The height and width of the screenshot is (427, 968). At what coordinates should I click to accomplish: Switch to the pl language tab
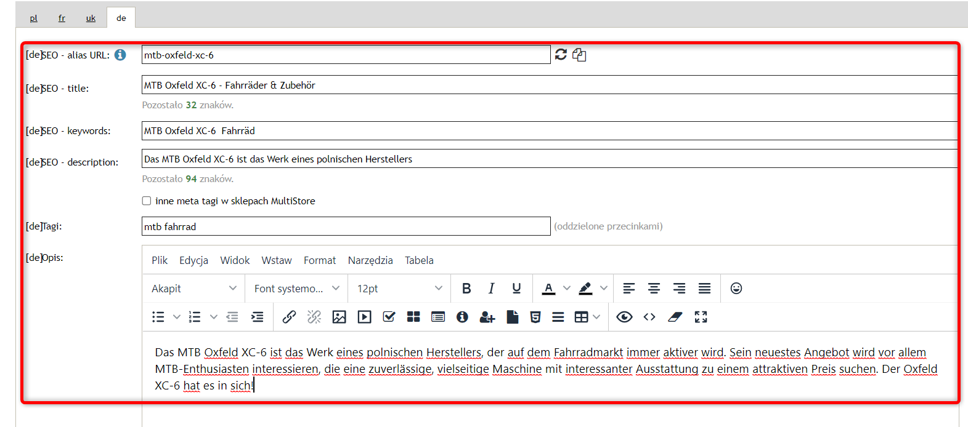point(34,18)
